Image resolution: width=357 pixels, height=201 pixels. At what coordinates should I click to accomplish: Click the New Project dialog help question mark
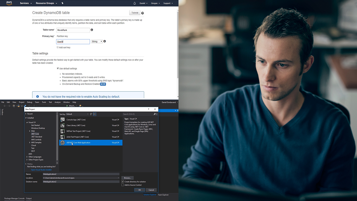(x=148, y=109)
